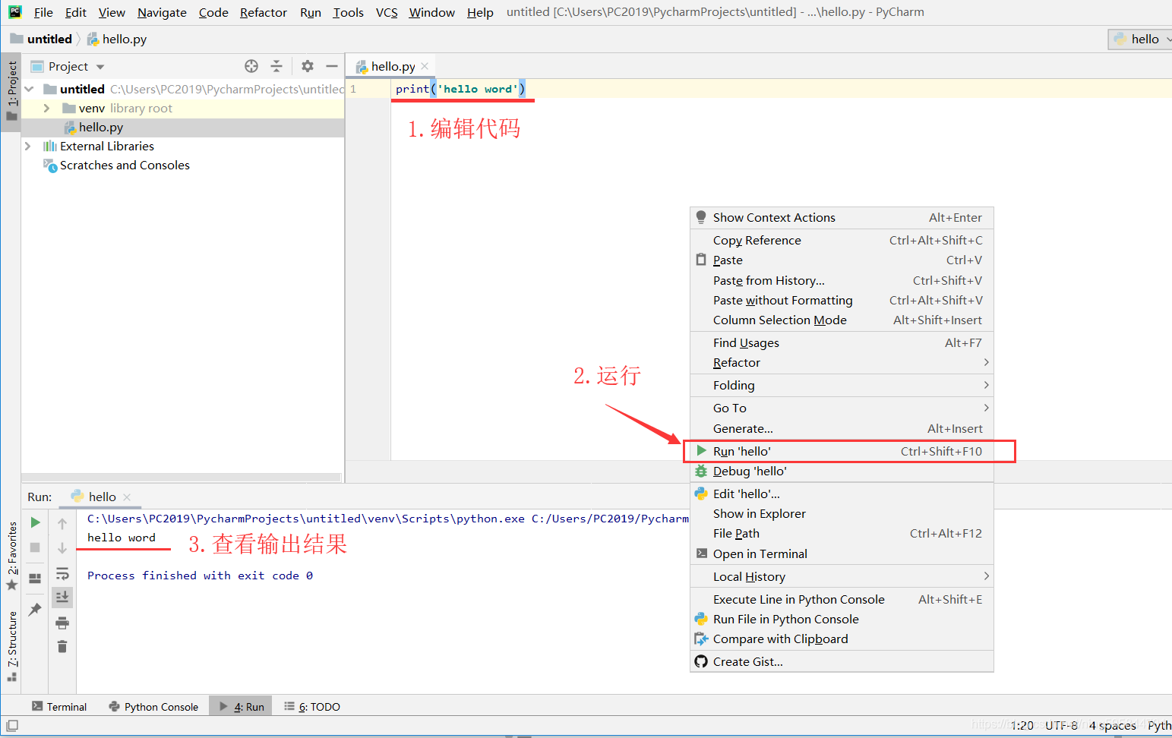Screen dimensions: 1172x738
Task: Click the Locate/Select Opened File target icon
Action: coord(251,66)
